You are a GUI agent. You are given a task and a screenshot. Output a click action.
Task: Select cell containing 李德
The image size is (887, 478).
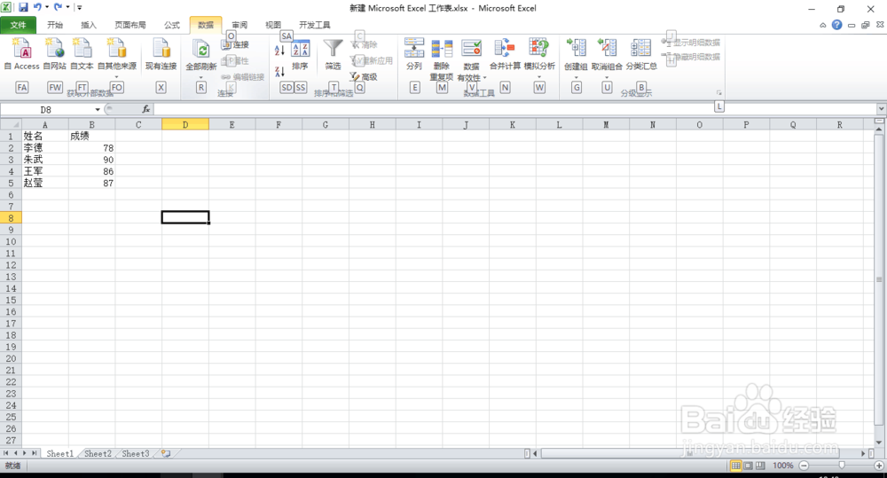(44, 147)
